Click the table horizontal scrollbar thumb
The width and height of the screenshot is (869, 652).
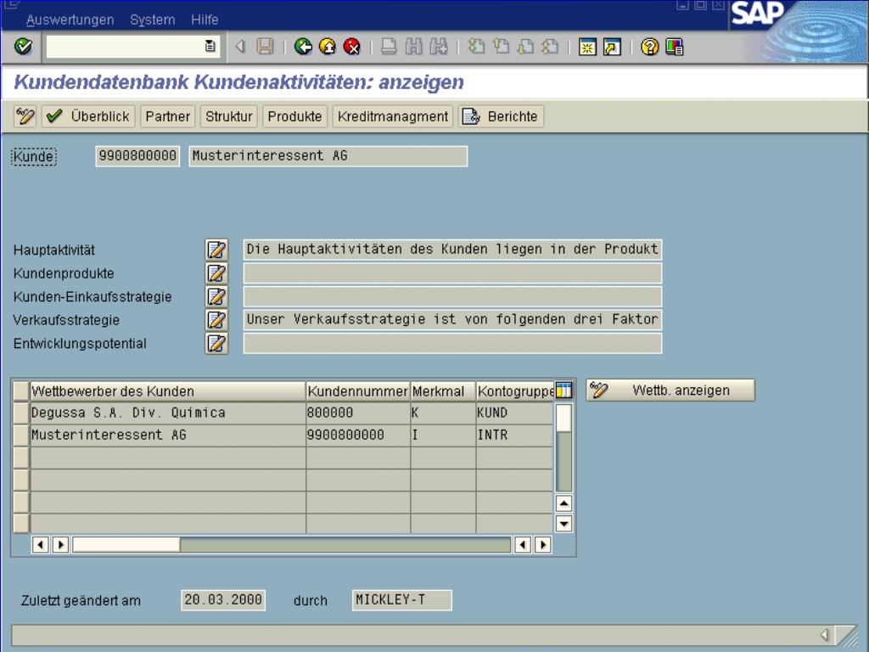[x=126, y=544]
